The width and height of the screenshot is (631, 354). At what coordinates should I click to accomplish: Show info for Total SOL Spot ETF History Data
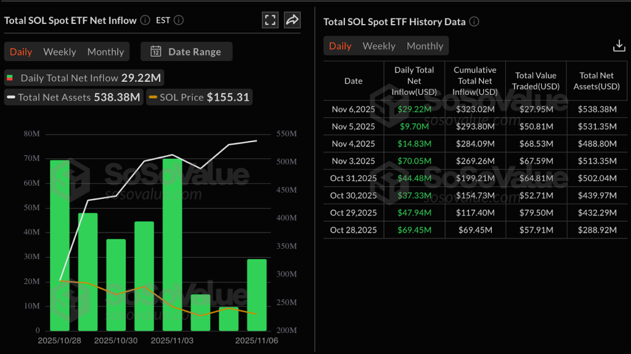click(474, 22)
